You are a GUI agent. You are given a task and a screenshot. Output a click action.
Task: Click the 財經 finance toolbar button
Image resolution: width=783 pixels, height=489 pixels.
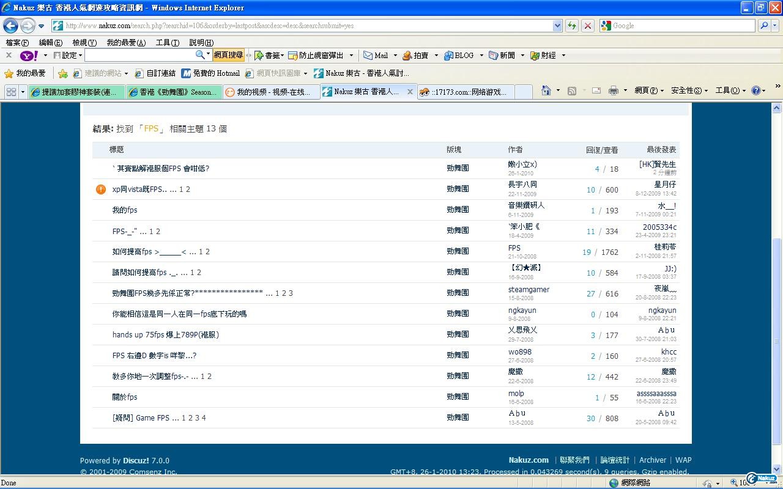coord(543,55)
